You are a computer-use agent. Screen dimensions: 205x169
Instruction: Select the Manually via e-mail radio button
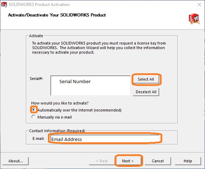(x=34, y=117)
